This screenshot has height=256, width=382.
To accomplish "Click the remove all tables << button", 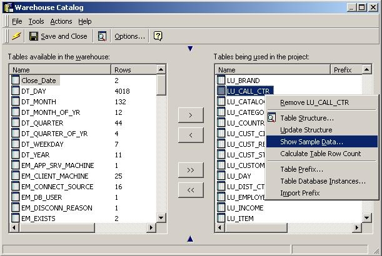I will tap(191, 190).
